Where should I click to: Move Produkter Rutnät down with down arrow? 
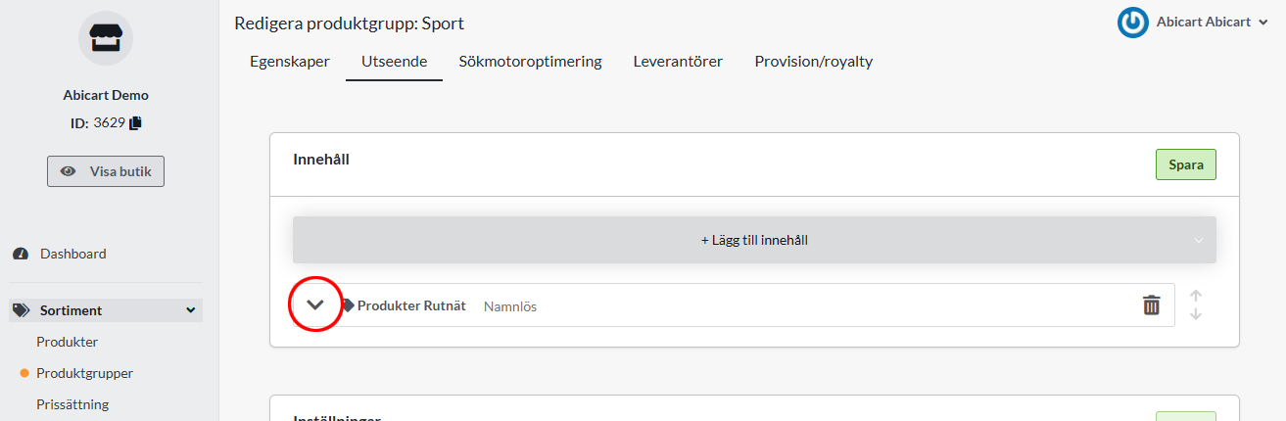[1196, 314]
